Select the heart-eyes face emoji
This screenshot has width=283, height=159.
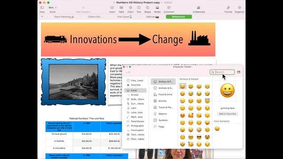[x=183, y=115]
